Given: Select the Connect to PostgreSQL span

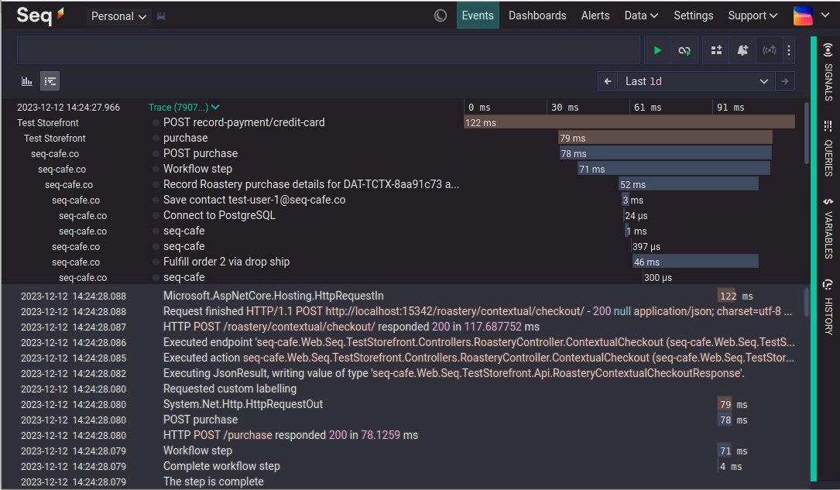Looking at the screenshot, I should point(219,215).
